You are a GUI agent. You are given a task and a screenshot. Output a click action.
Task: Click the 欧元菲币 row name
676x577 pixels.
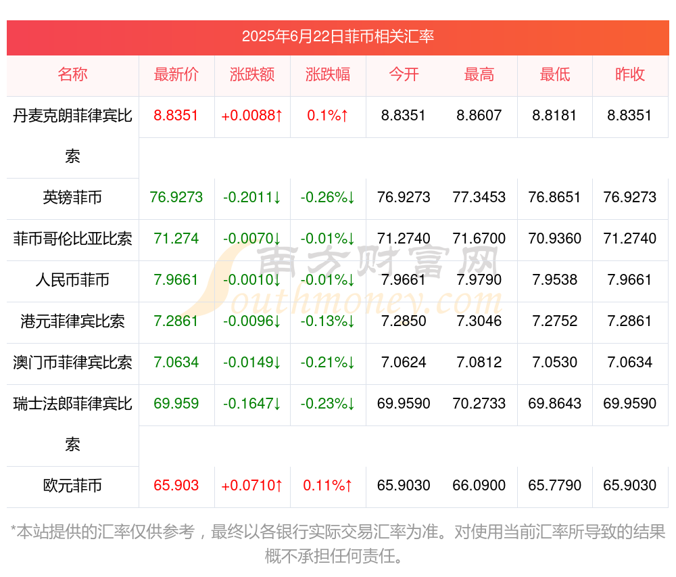click(x=72, y=486)
